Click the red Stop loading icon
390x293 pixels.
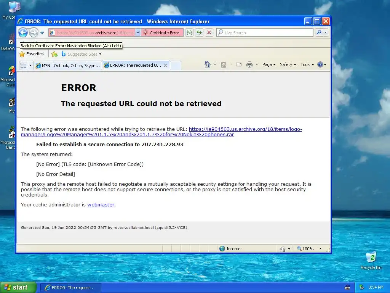click(x=209, y=33)
